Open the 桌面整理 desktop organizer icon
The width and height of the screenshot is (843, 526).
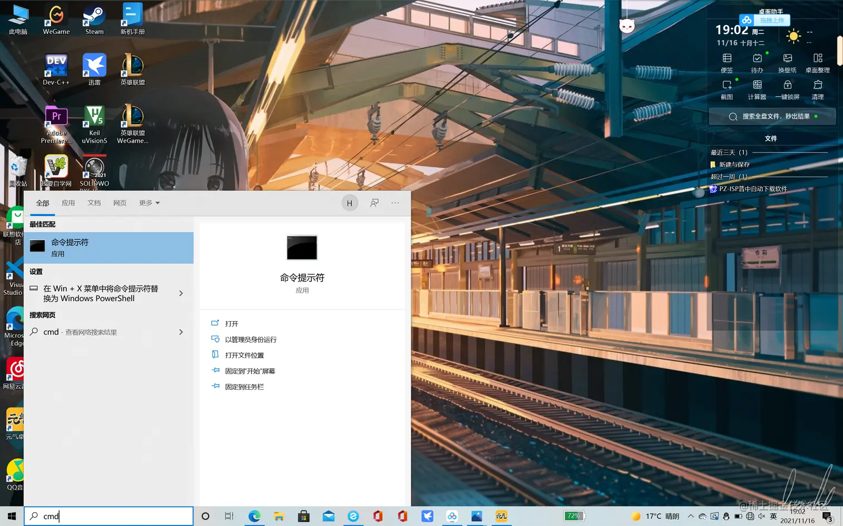coord(818,63)
